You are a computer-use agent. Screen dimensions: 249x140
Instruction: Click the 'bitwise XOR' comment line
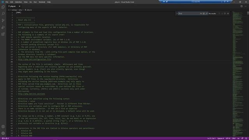pos(25,133)
